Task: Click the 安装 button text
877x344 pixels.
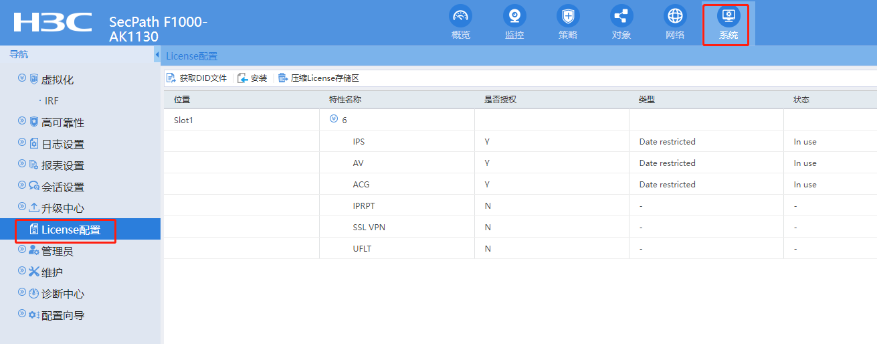Action: pos(259,78)
